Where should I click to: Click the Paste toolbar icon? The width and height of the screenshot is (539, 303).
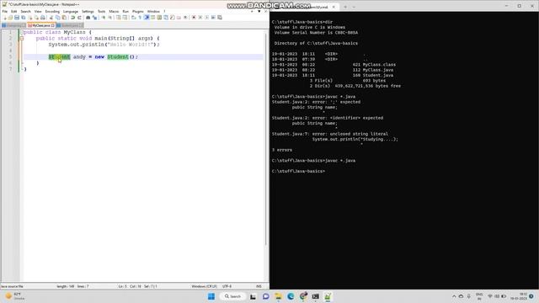click(64, 17)
